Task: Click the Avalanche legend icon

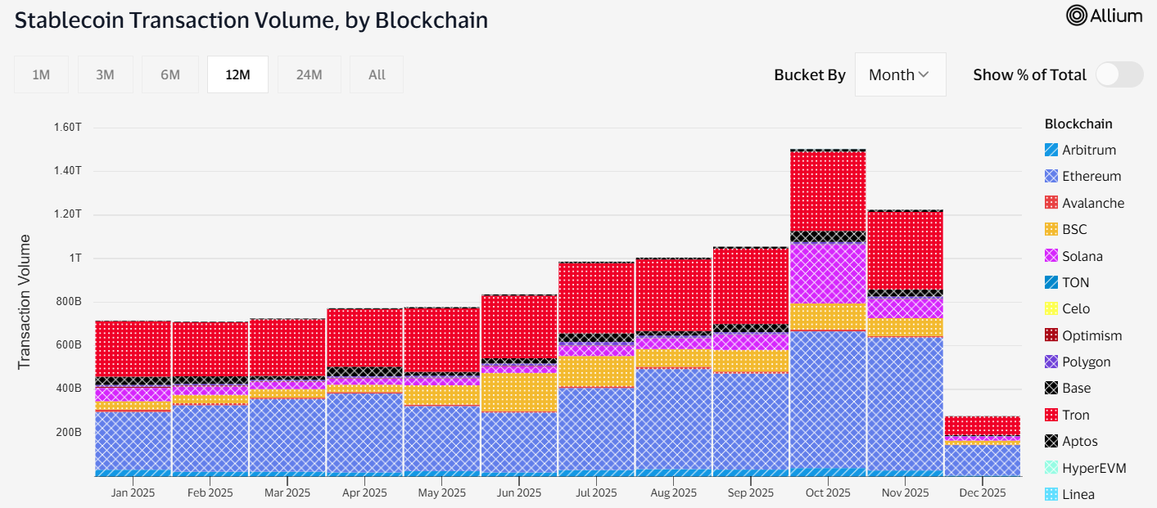Action: point(1051,203)
